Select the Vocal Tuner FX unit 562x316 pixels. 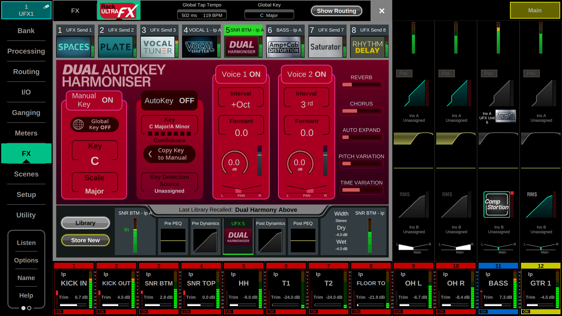(x=157, y=47)
